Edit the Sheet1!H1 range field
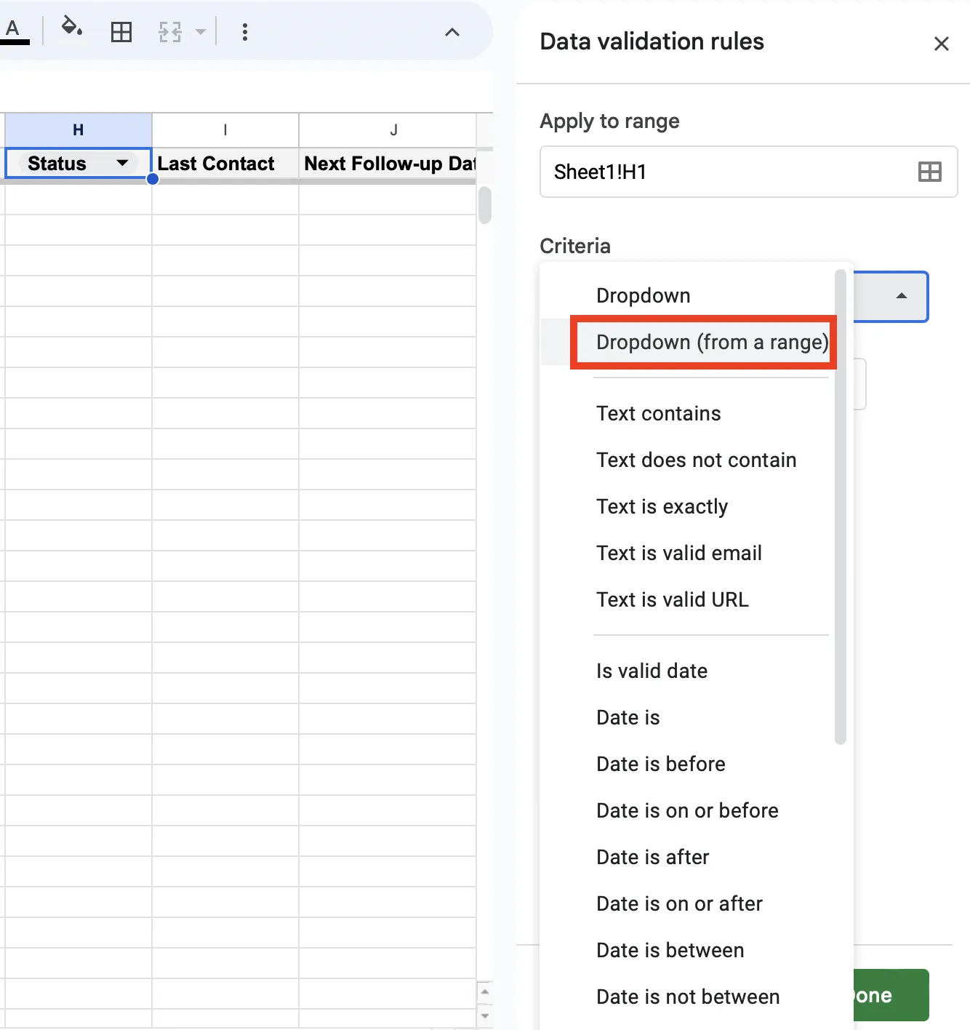This screenshot has width=970, height=1030. [748, 172]
